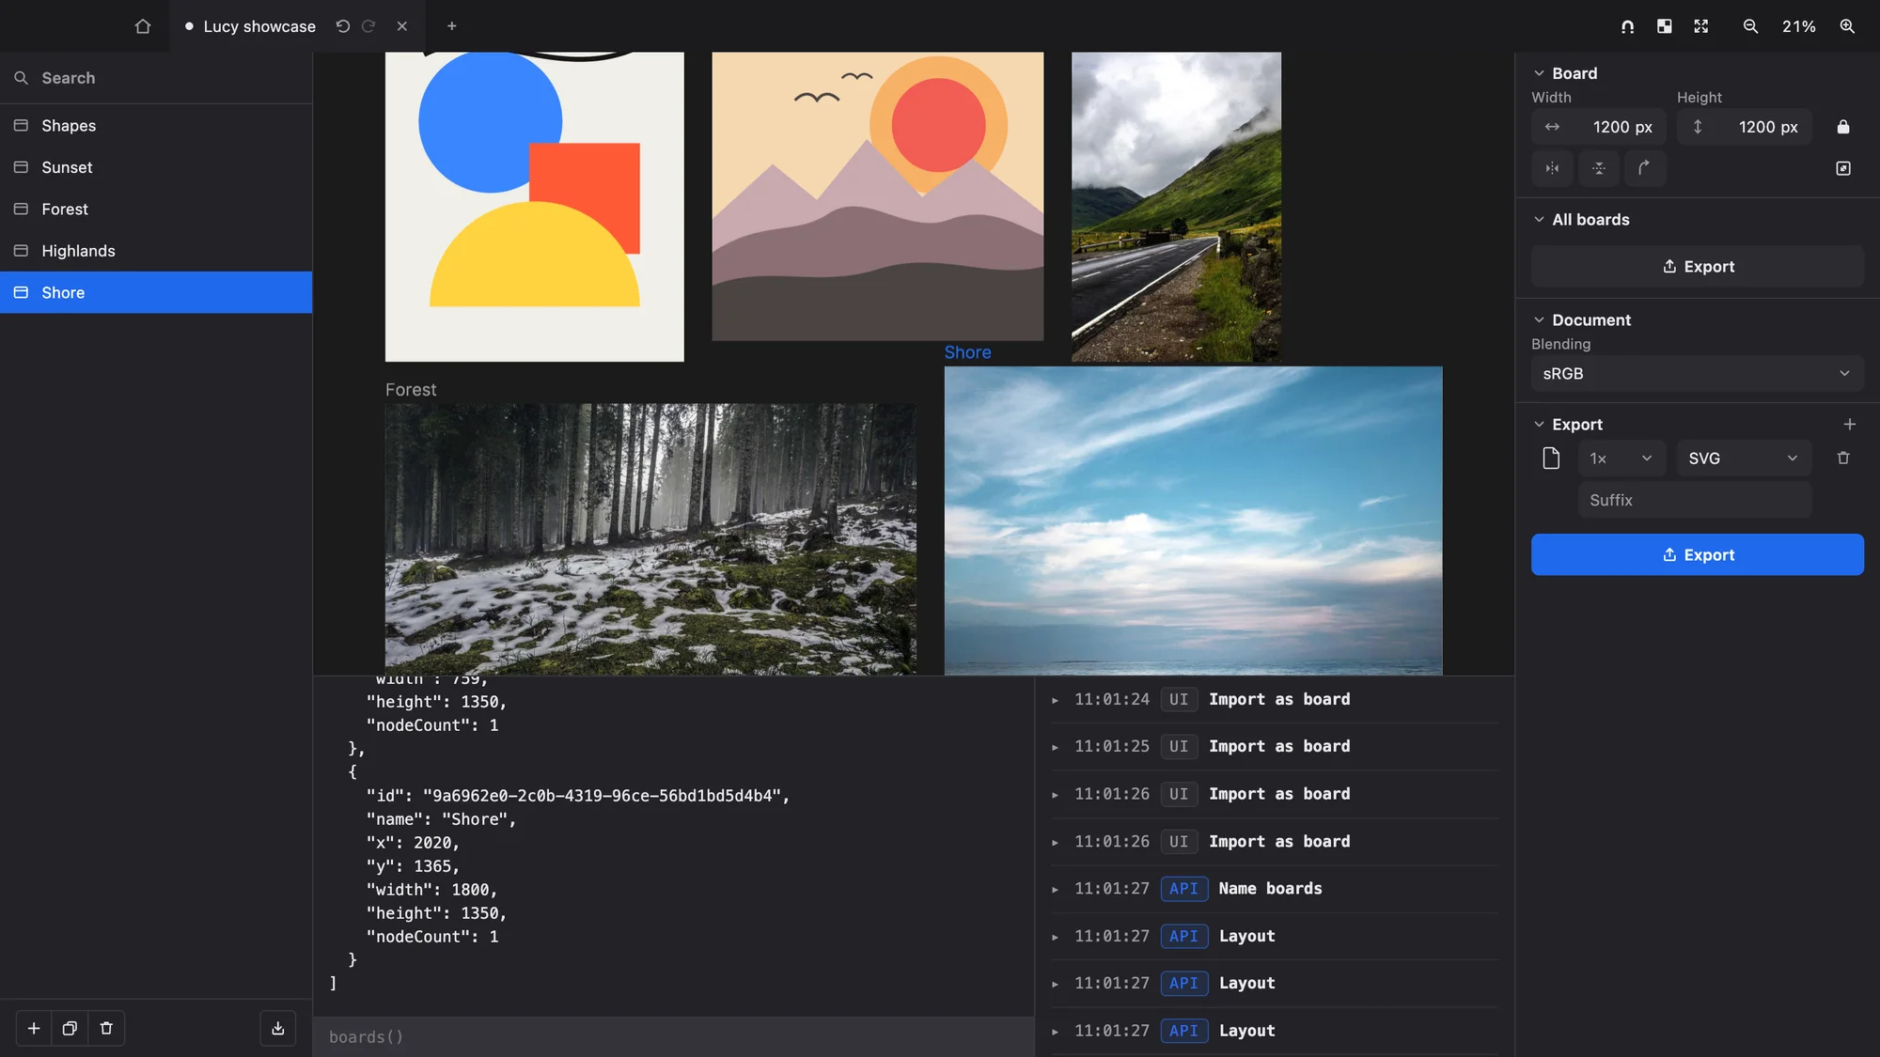The height and width of the screenshot is (1057, 1880).
Task: Toggle the aspect ratio lock
Action: point(1843,127)
